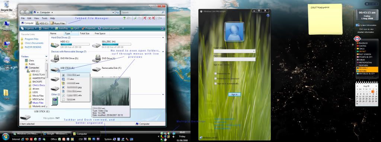Click the explorer Search box
381x142 pixels.
(x=143, y=12)
